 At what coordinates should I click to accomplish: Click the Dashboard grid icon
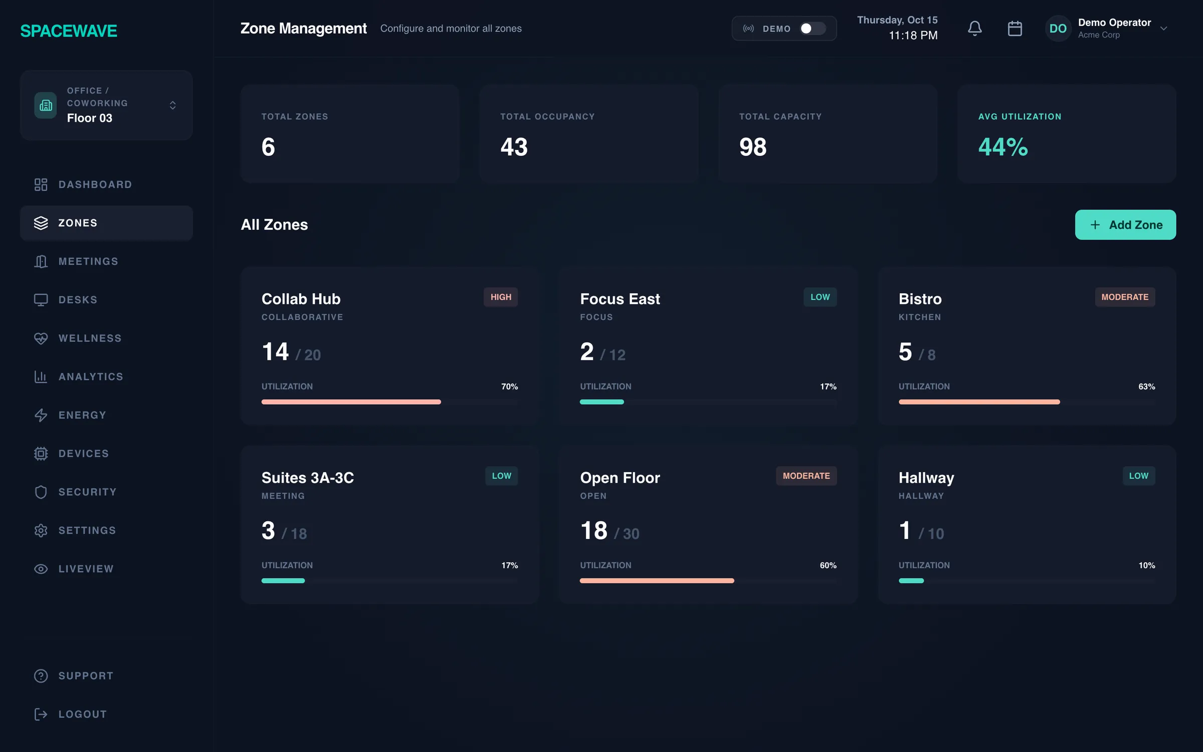point(41,184)
